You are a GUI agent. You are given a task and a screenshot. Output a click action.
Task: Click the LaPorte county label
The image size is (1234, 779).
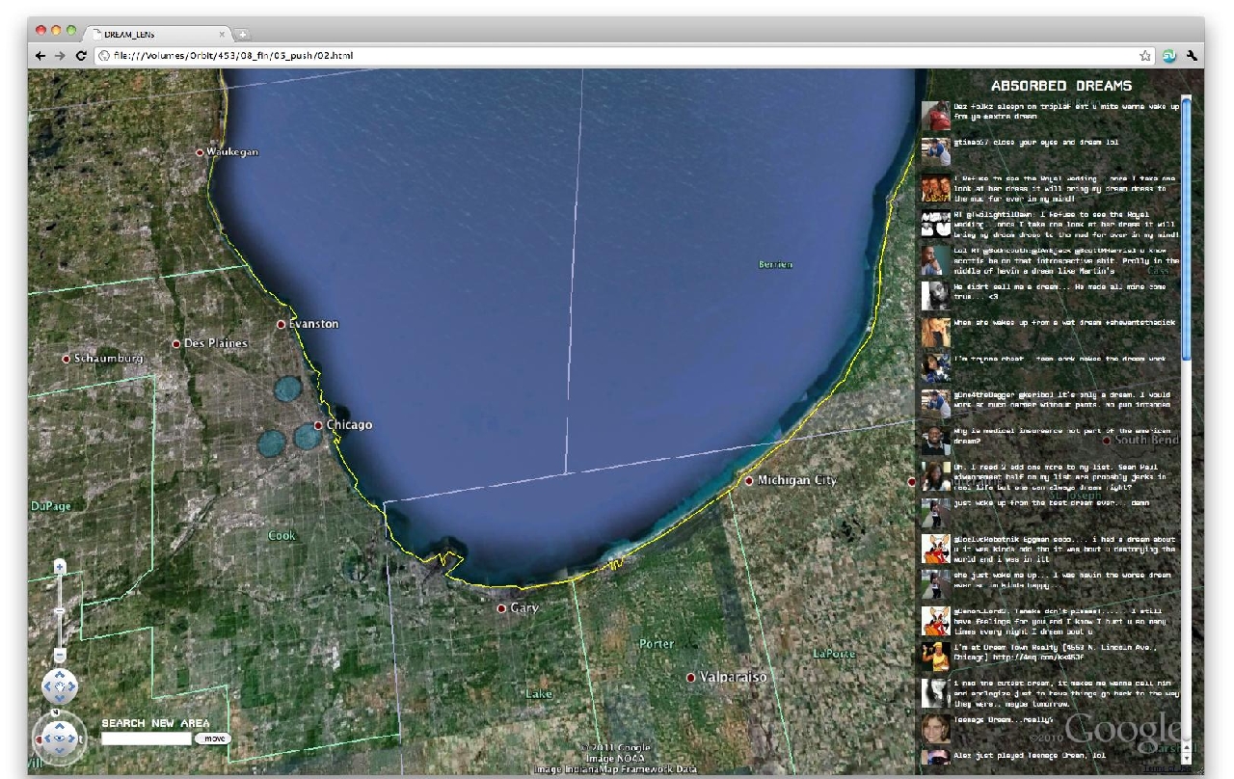point(834,654)
